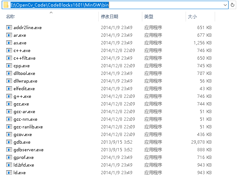The height and width of the screenshot is (184, 238).
Task: Select the file name ar.exe
Action: 20,35
